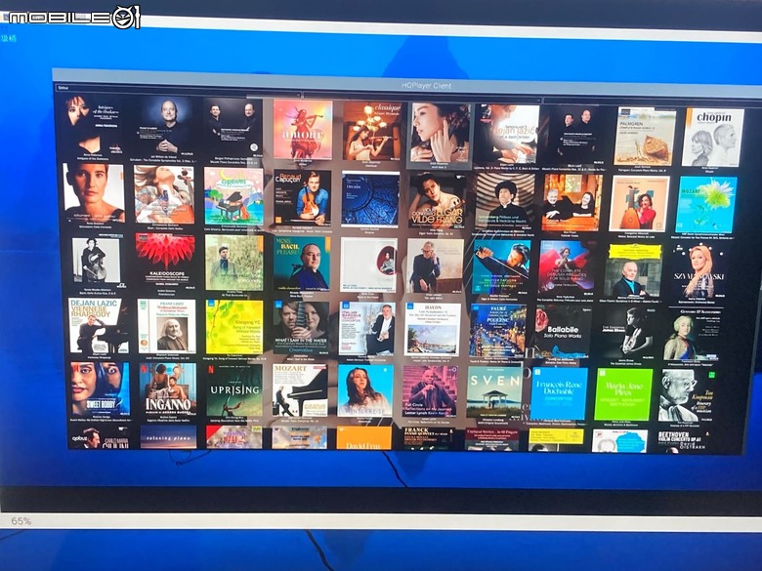Open the SVEN album cover

tap(494, 392)
